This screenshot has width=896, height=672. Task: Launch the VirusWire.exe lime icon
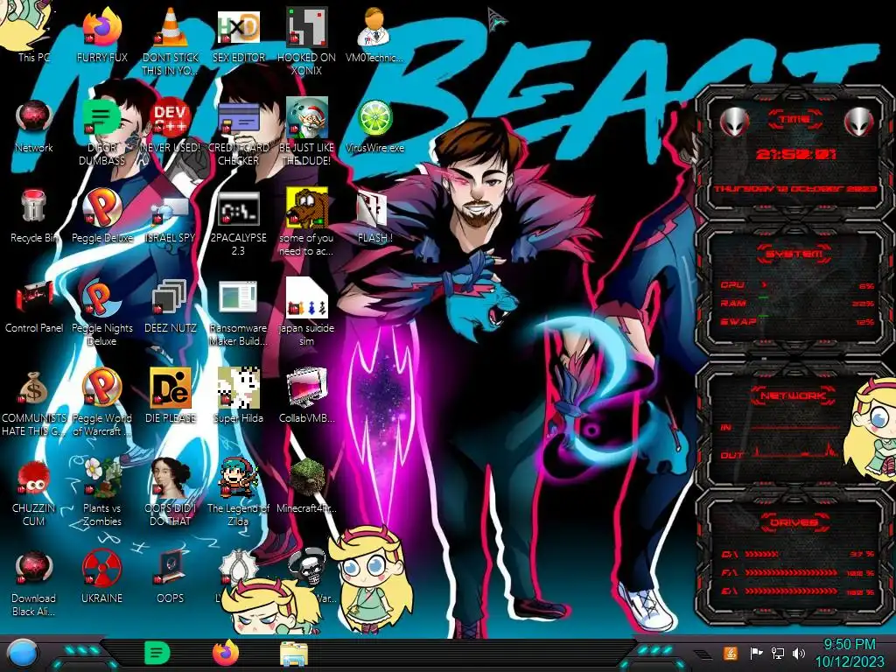pyautogui.click(x=374, y=118)
